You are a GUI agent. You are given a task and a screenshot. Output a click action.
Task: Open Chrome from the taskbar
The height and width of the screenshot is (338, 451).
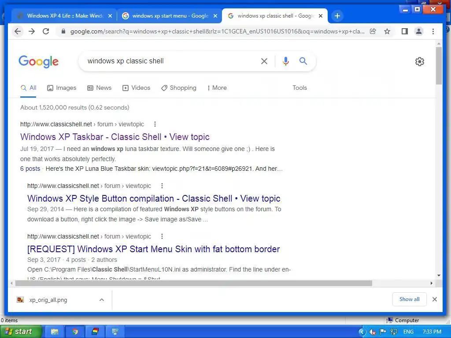tap(75, 332)
